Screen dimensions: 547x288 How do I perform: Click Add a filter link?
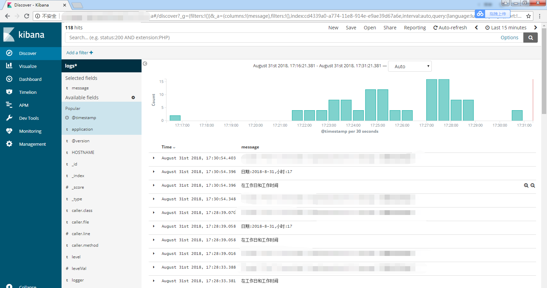[79, 53]
